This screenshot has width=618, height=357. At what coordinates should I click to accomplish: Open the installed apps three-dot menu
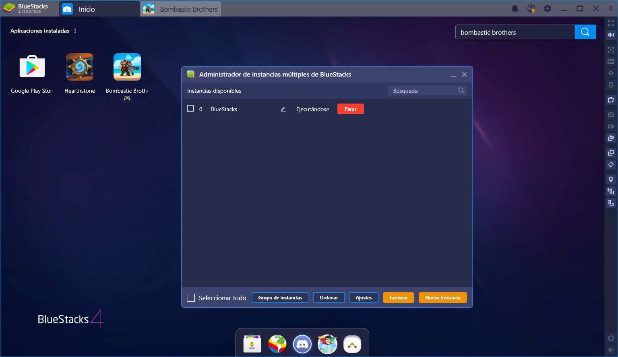click(75, 31)
